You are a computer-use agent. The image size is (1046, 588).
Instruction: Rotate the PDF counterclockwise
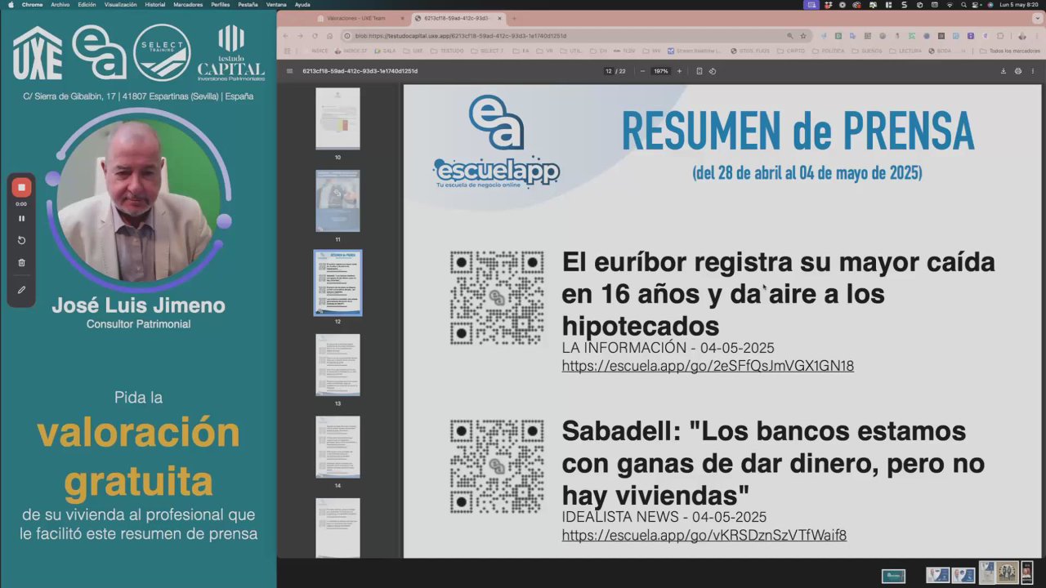coord(713,71)
